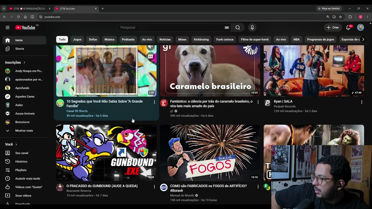This screenshot has width=372, height=209.
Task: Open the Azuza Imóveis subscription
Action: 24,113
